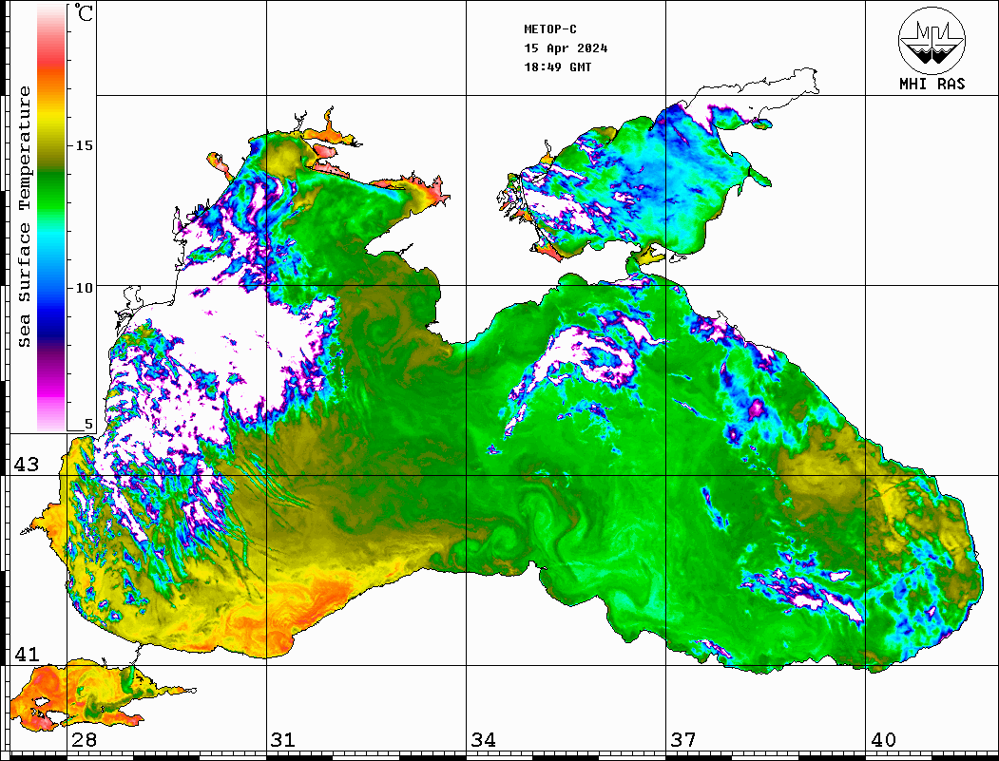
Task: Pick the green band of color scale
Action: pos(51,191)
